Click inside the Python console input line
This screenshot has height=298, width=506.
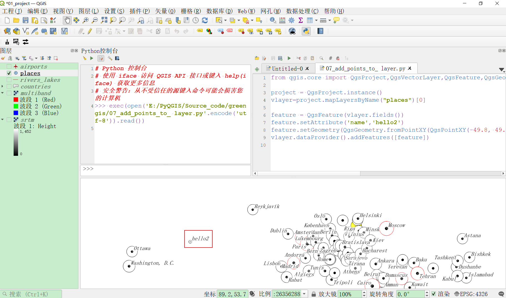(x=167, y=169)
